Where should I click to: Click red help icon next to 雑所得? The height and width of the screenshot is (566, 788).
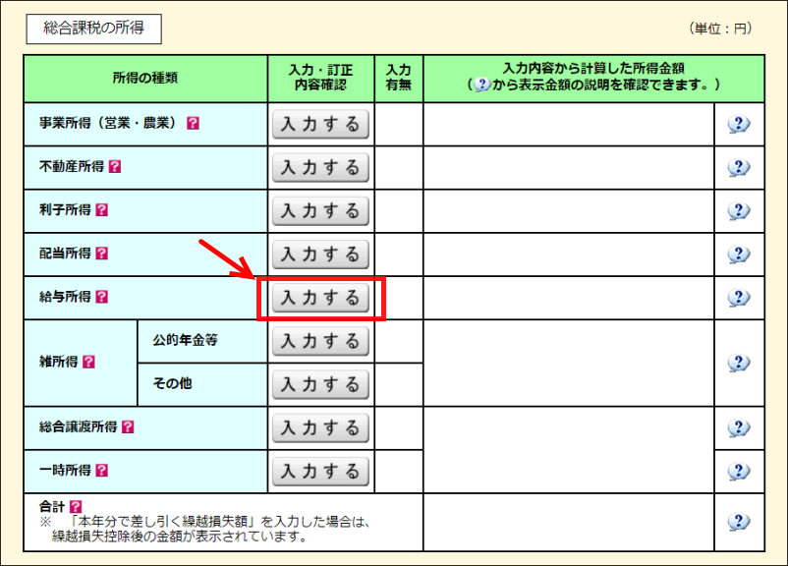click(x=89, y=362)
